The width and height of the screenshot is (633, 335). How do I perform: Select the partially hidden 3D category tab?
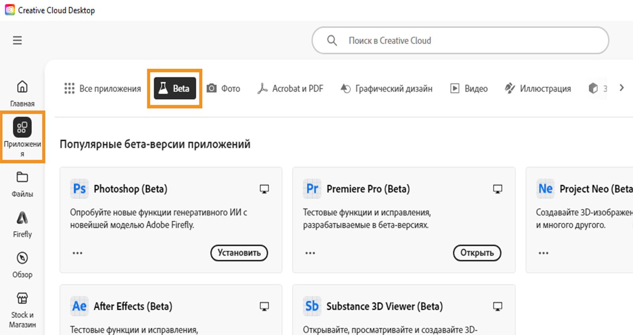(597, 88)
